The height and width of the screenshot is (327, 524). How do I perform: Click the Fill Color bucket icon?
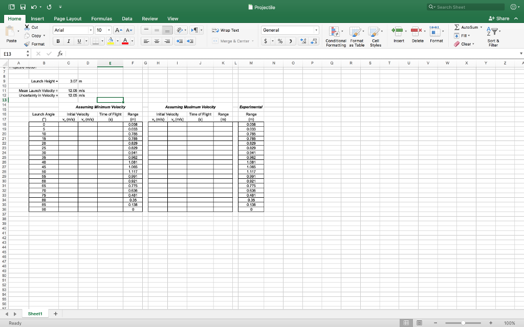pos(111,40)
